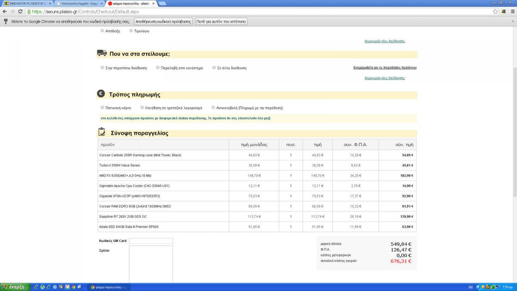Image resolution: width=517 pixels, height=291 pixels.
Task: Click the 139,90 € total for Sapphire R7
Action: (408, 217)
